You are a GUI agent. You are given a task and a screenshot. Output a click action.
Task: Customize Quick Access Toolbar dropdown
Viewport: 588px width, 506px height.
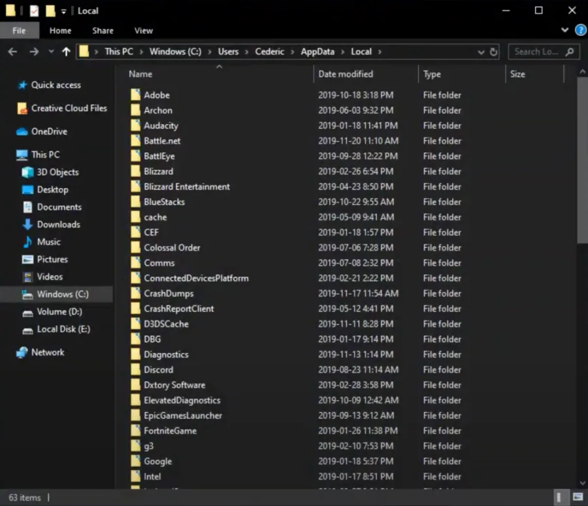point(63,12)
